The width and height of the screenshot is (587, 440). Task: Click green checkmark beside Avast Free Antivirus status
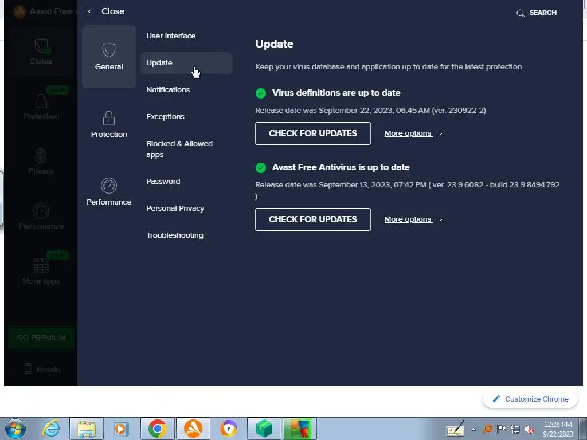261,168
